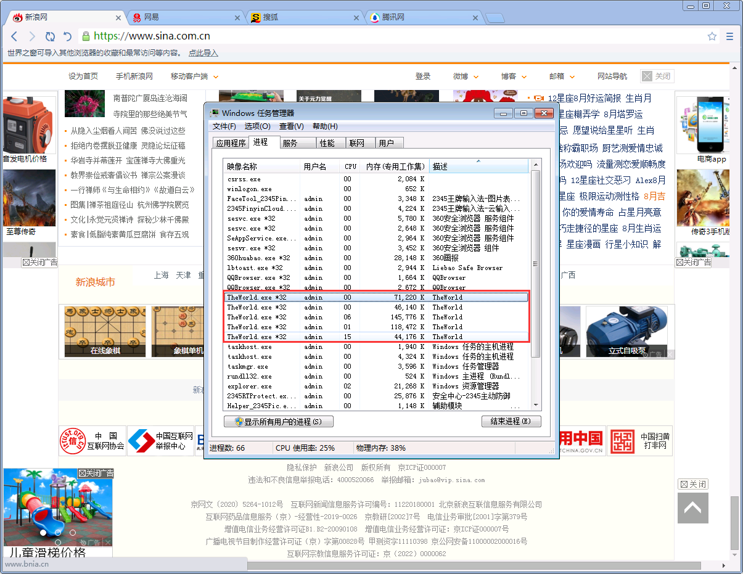This screenshot has height=574, width=743.
Task: Select the taskmgr.exe process row
Action: pyautogui.click(x=376, y=366)
